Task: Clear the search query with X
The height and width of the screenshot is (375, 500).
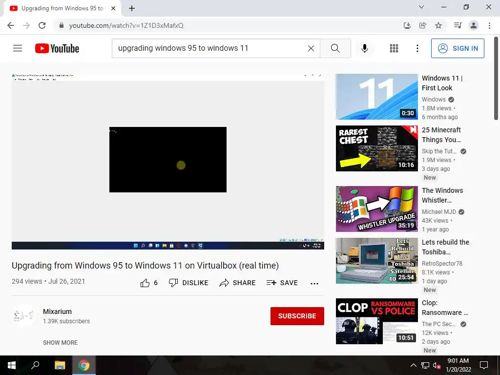Action: tap(311, 48)
